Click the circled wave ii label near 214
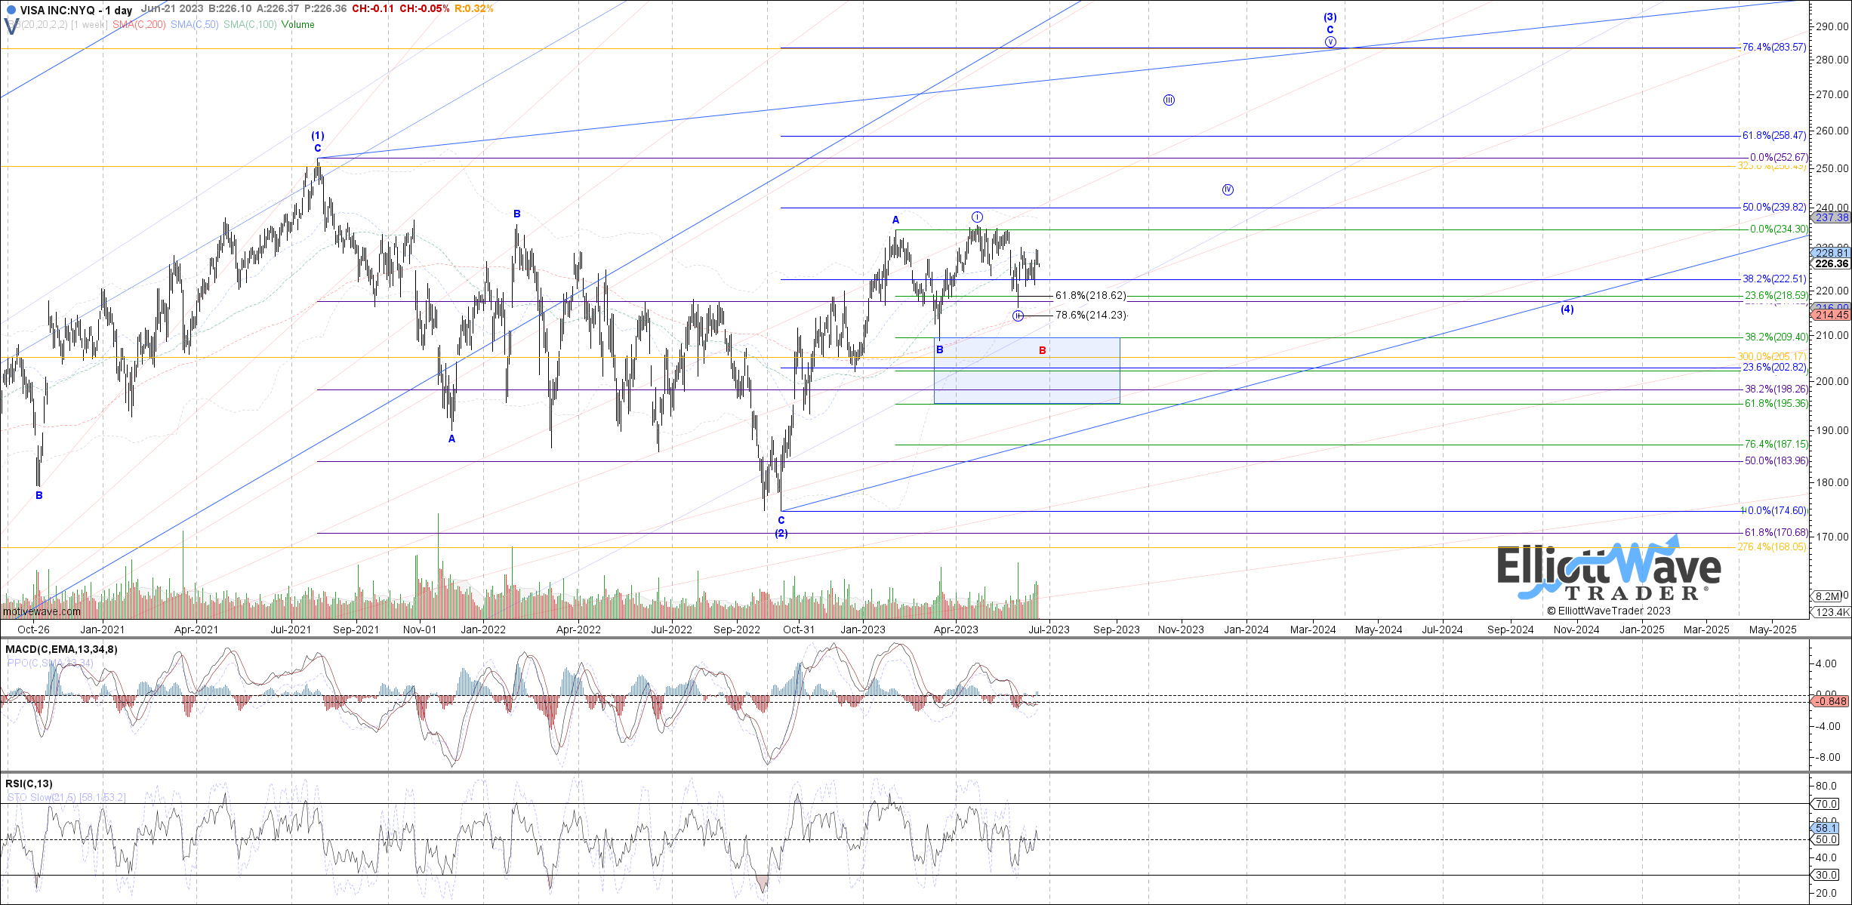The height and width of the screenshot is (905, 1852). click(1018, 316)
